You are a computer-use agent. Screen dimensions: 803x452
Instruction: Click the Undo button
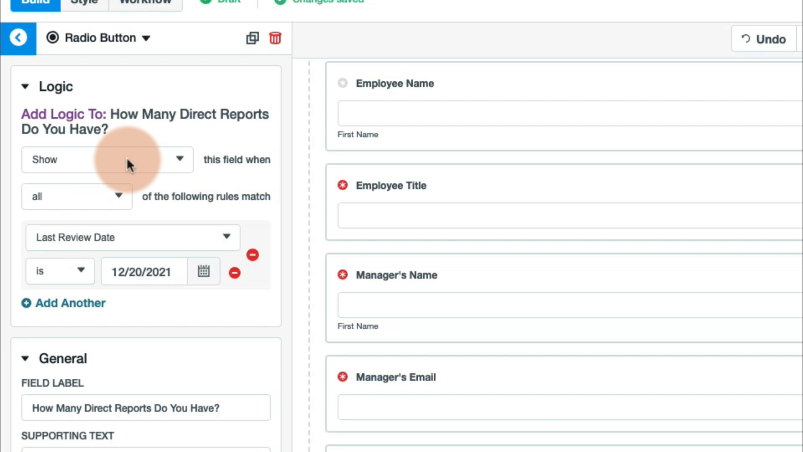[764, 39]
